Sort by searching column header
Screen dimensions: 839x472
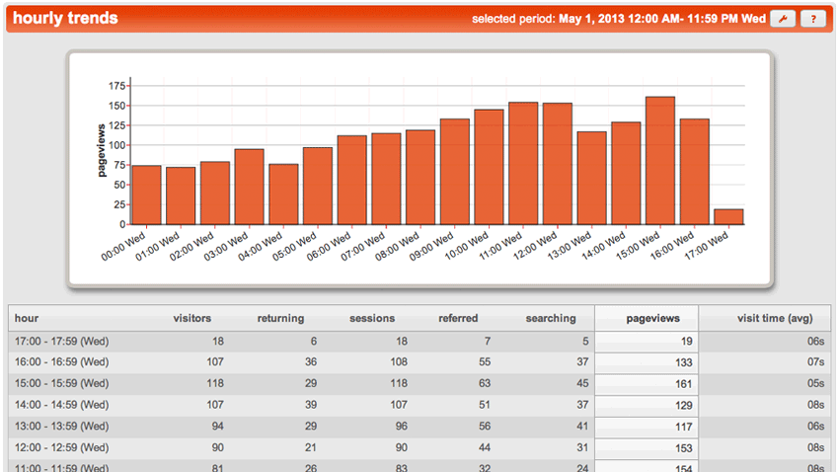(x=551, y=318)
